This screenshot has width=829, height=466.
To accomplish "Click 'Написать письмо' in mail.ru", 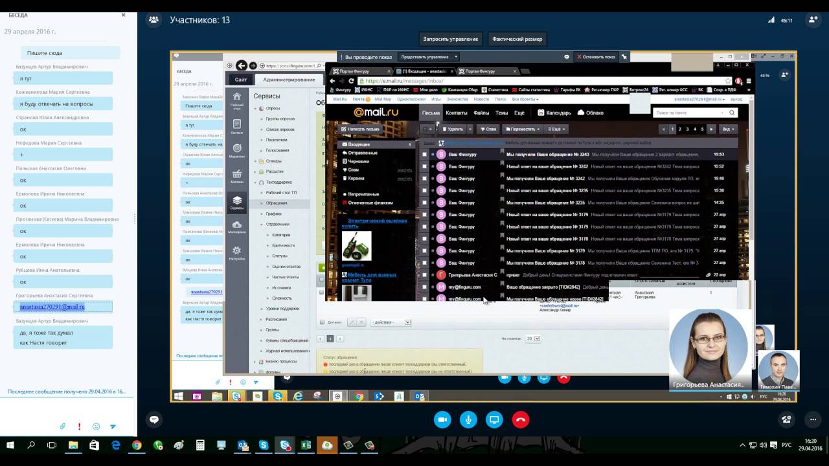I will [361, 129].
